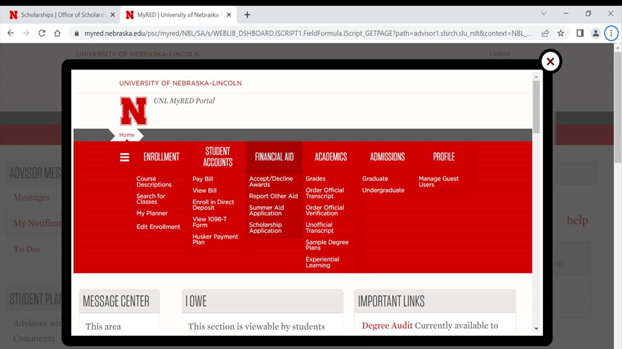Reload the page using browser refresh icon
This screenshot has height=349, width=622.
pyautogui.click(x=42, y=33)
